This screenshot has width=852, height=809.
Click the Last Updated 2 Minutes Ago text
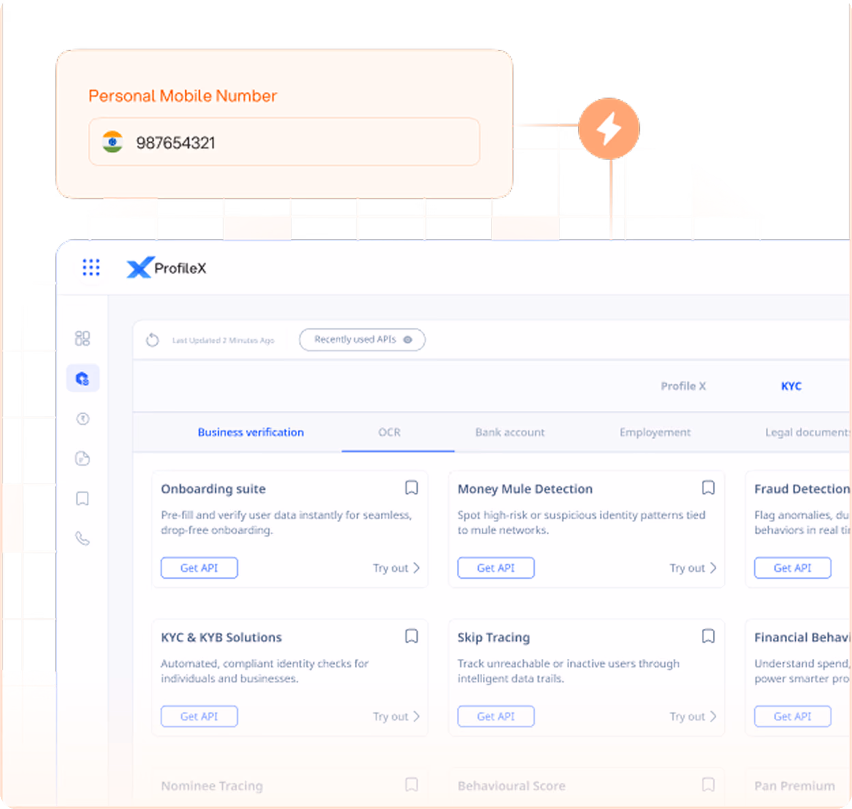[x=223, y=340]
